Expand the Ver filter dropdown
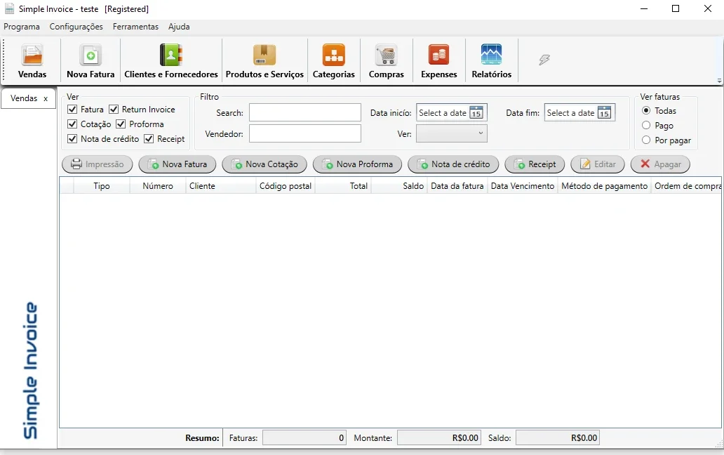This screenshot has height=455, width=724. [452, 133]
